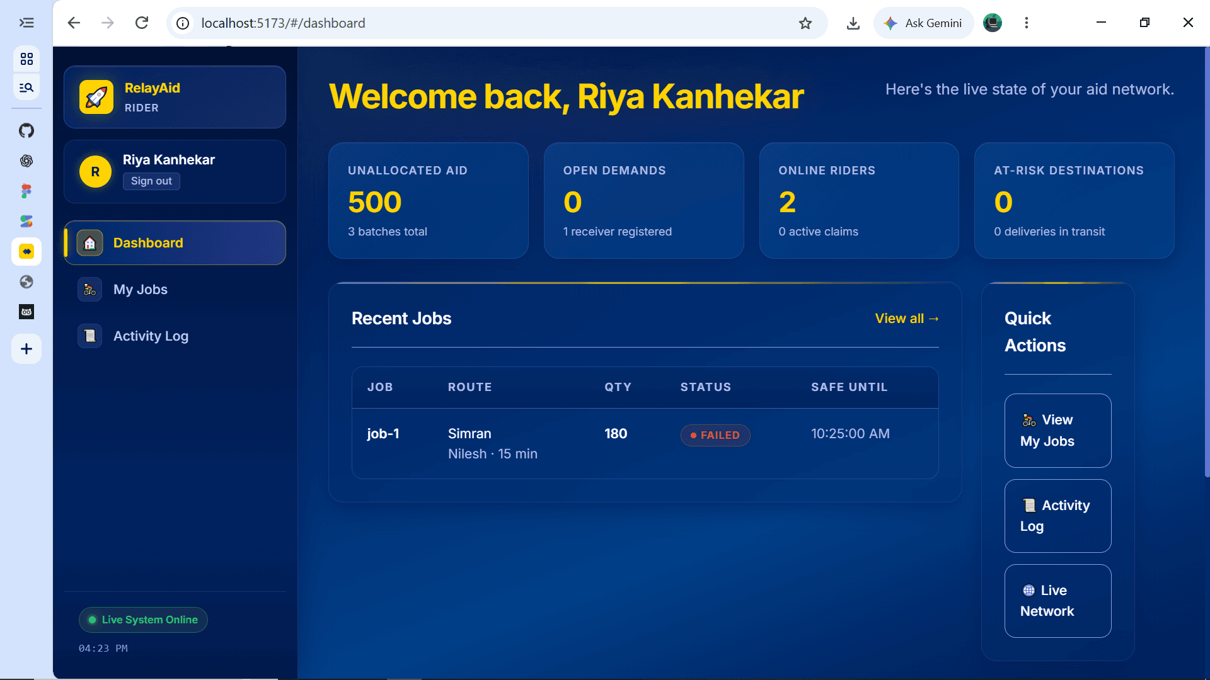The image size is (1210, 680).
Task: Click the ROUTE column header
Action: point(470,387)
